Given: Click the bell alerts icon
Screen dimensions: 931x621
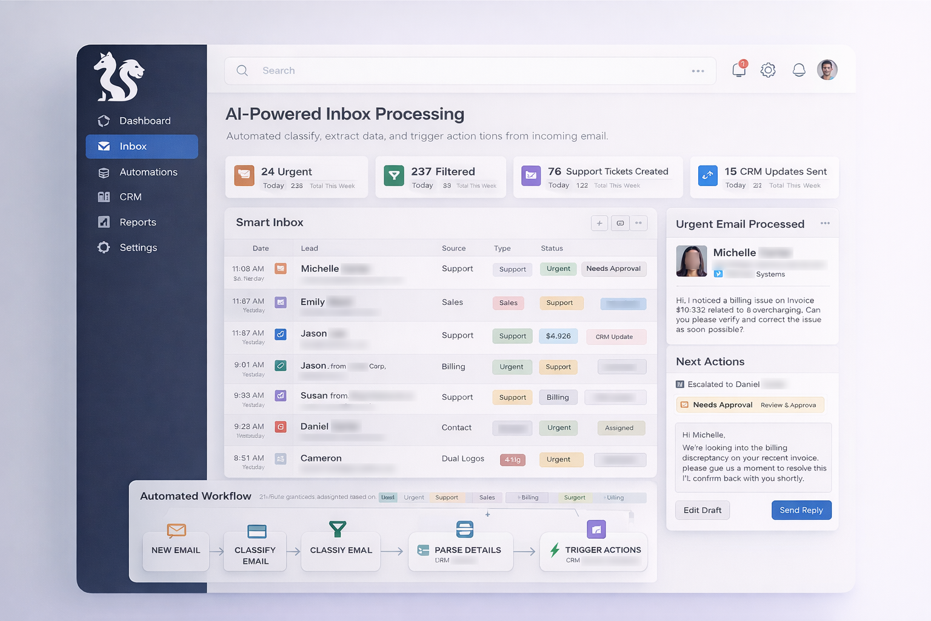Looking at the screenshot, I should tap(799, 70).
